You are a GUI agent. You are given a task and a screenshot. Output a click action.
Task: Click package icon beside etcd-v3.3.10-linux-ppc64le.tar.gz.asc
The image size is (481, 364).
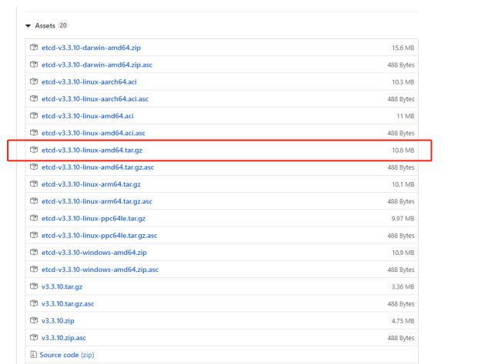coord(34,235)
